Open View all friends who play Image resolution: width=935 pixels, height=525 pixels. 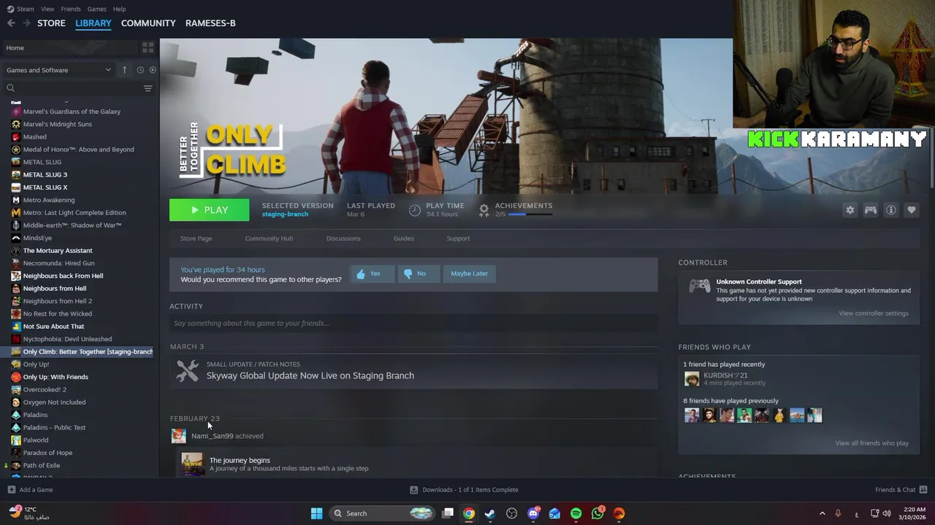coord(871,443)
